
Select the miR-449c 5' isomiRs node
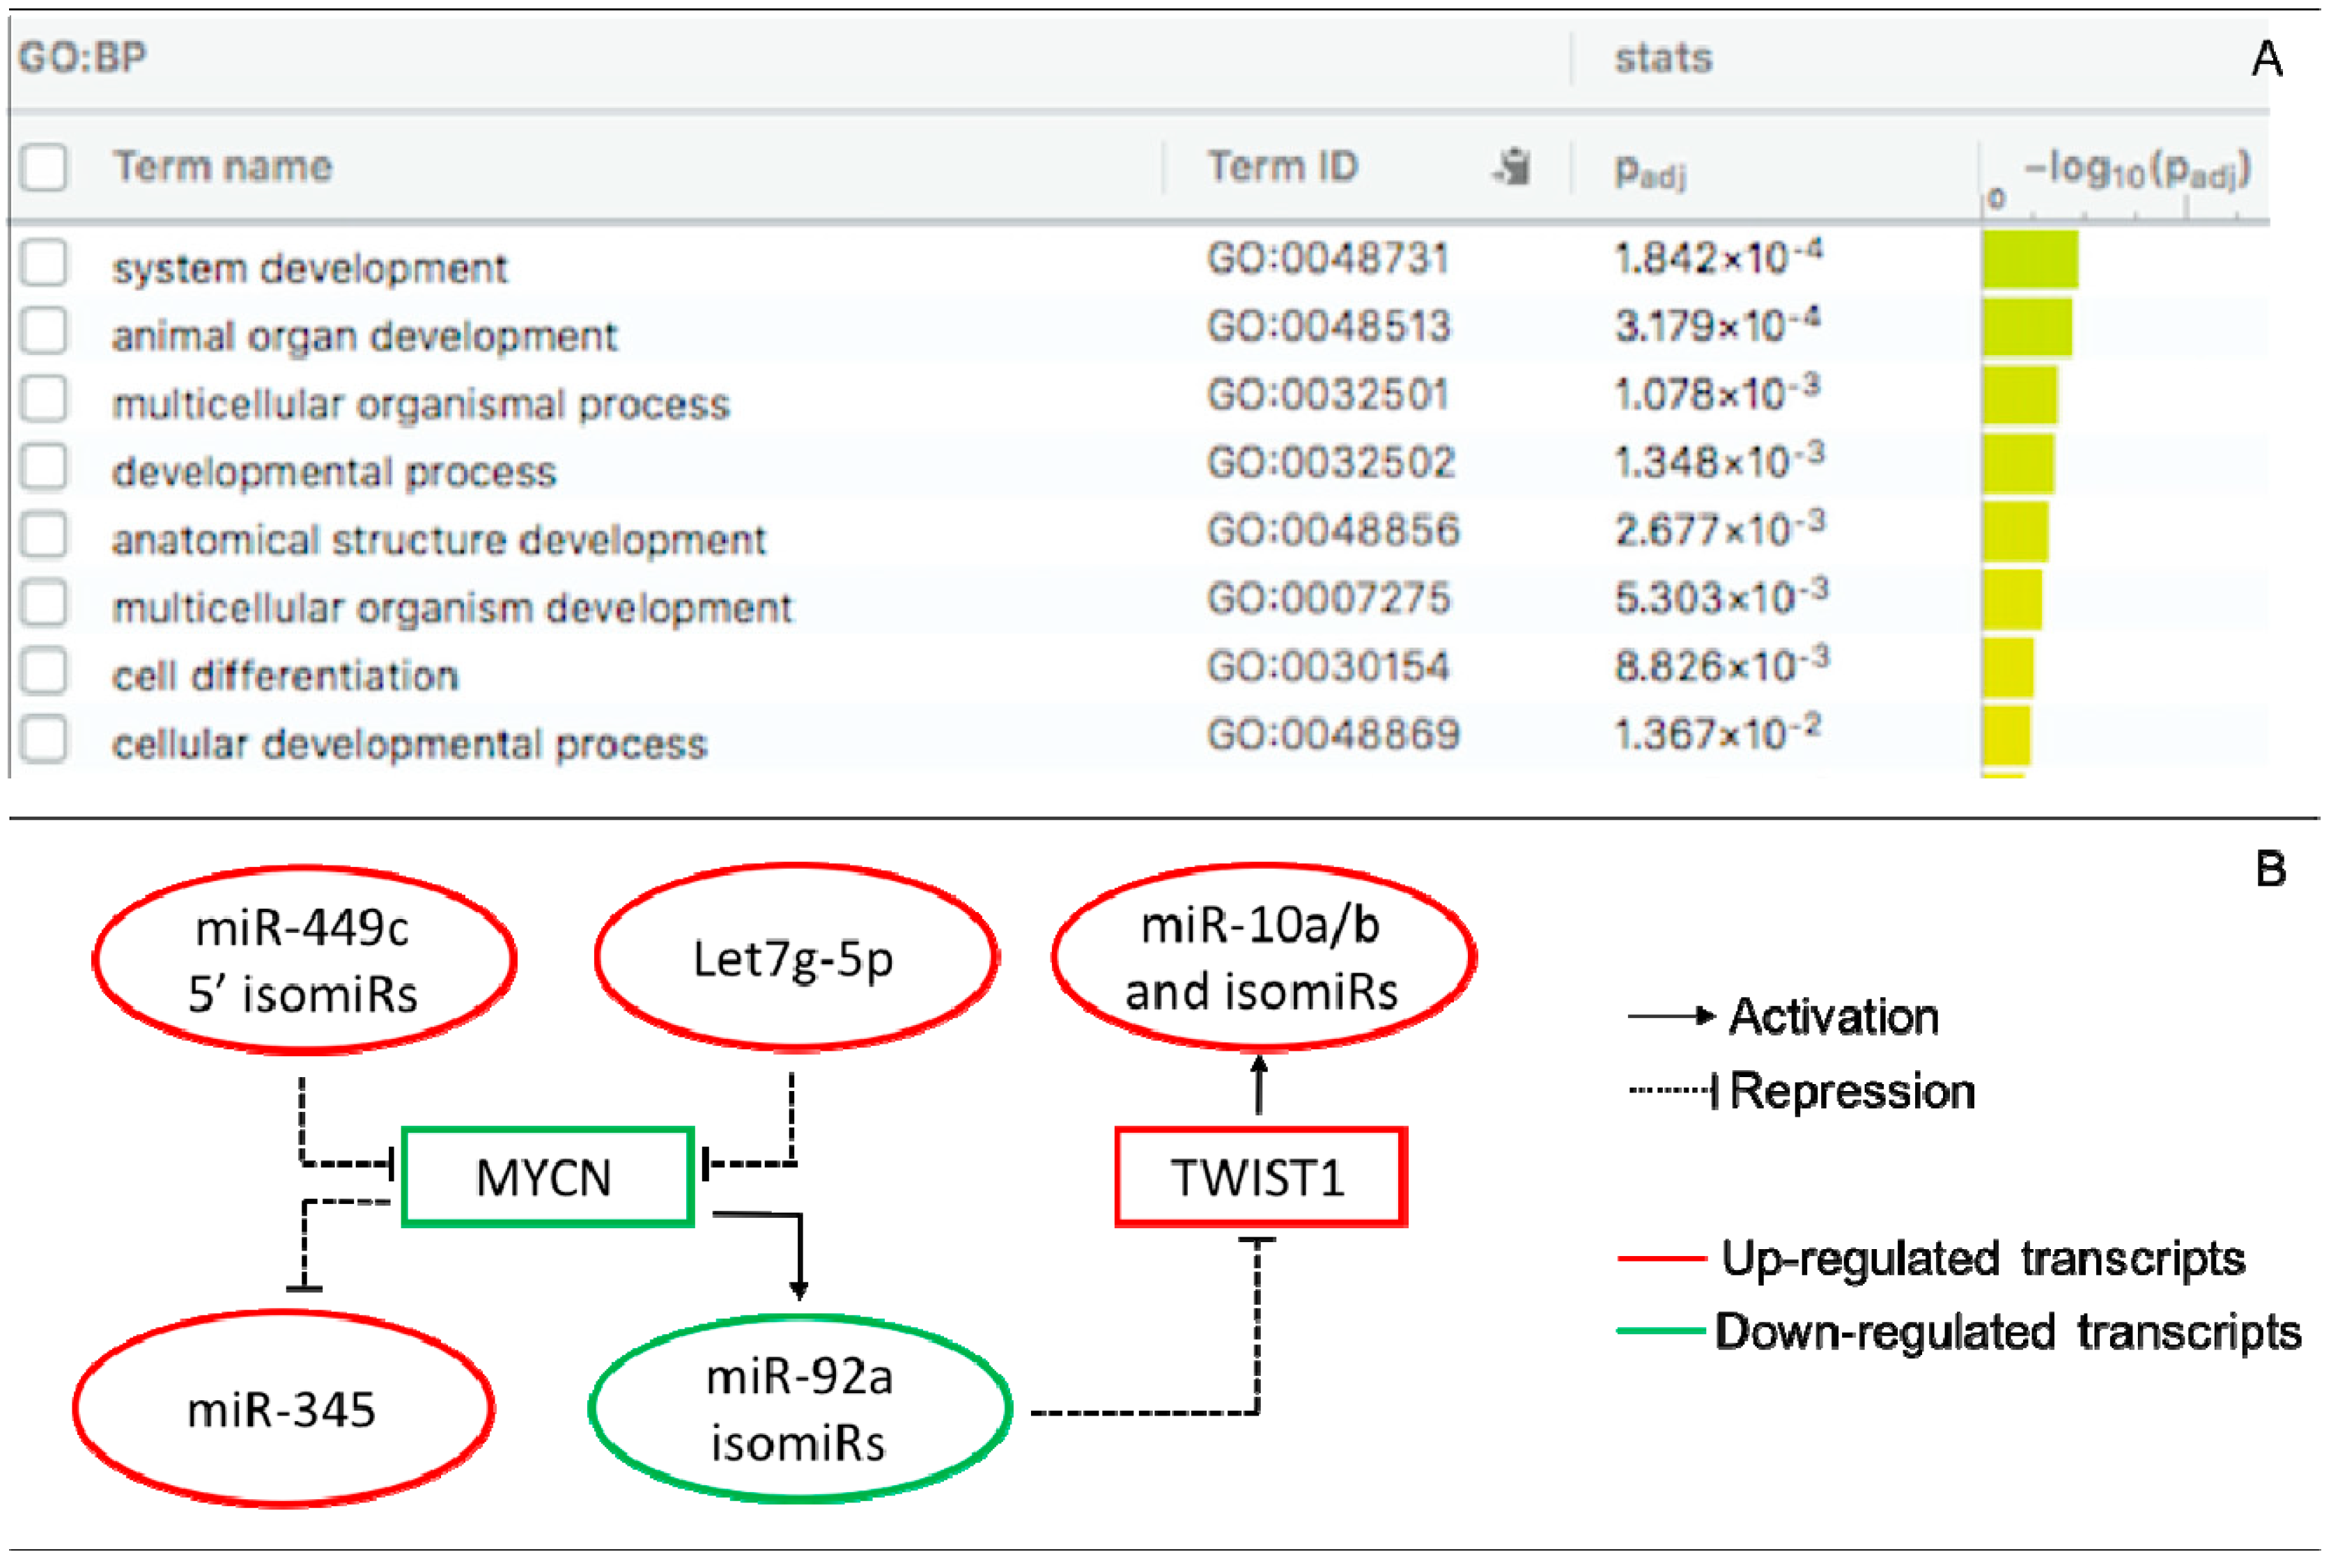[x=304, y=960]
